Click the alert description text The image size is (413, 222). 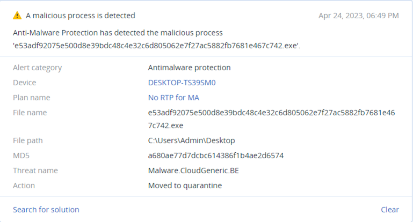point(157,39)
